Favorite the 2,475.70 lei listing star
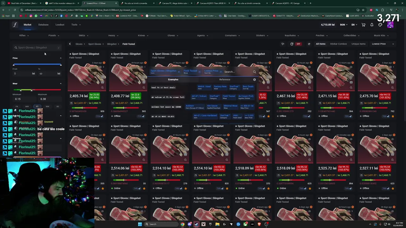Viewport: 406px width, 228px height. [x=393, y=116]
